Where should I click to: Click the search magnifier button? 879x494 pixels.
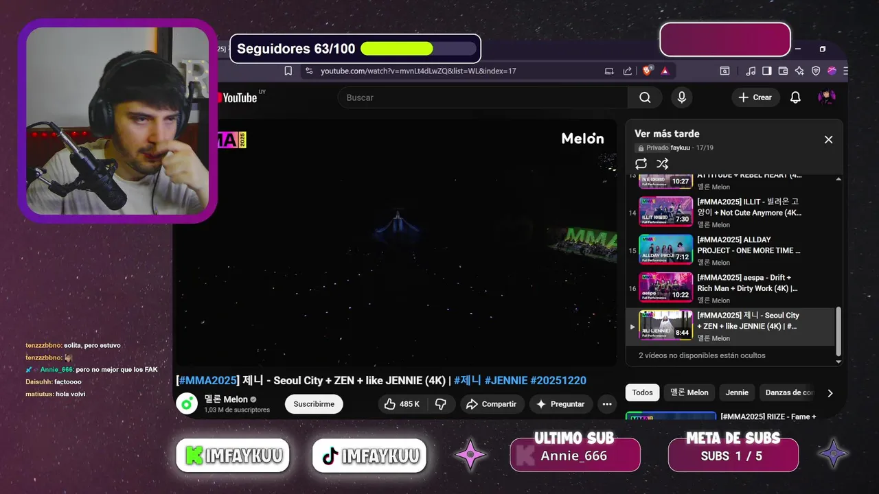tap(645, 97)
